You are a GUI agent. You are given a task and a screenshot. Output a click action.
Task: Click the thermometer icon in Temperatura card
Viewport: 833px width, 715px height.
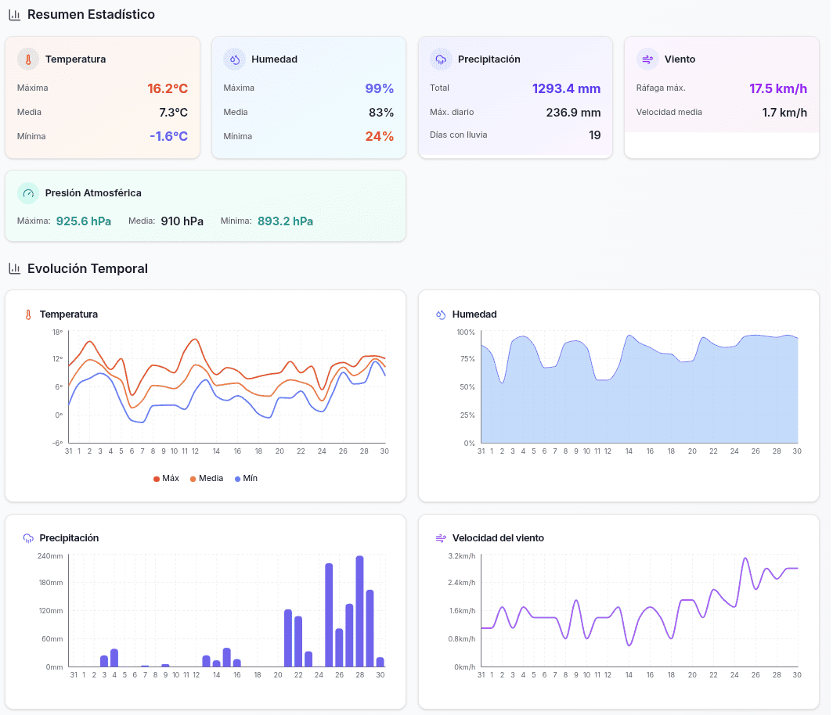pyautogui.click(x=28, y=59)
